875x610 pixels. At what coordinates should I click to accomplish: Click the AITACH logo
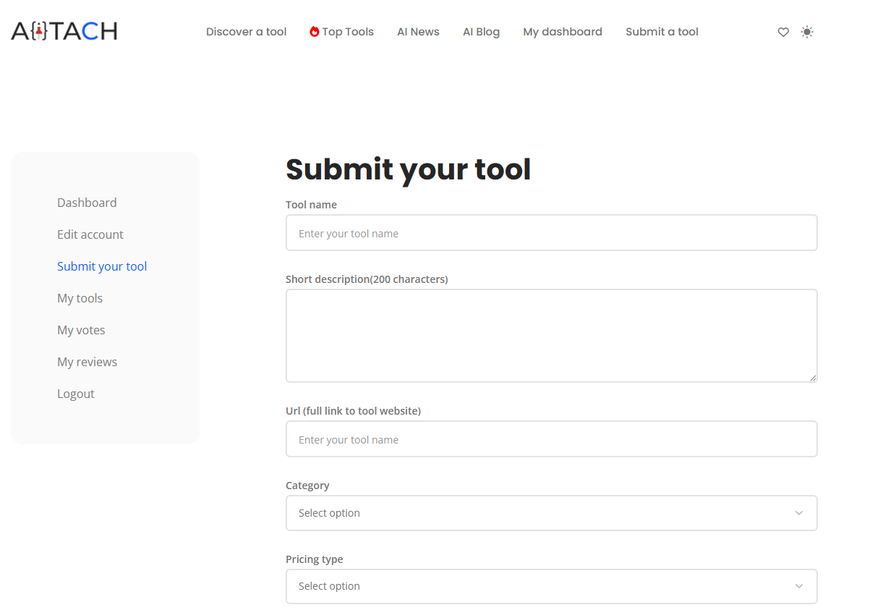pyautogui.click(x=64, y=31)
